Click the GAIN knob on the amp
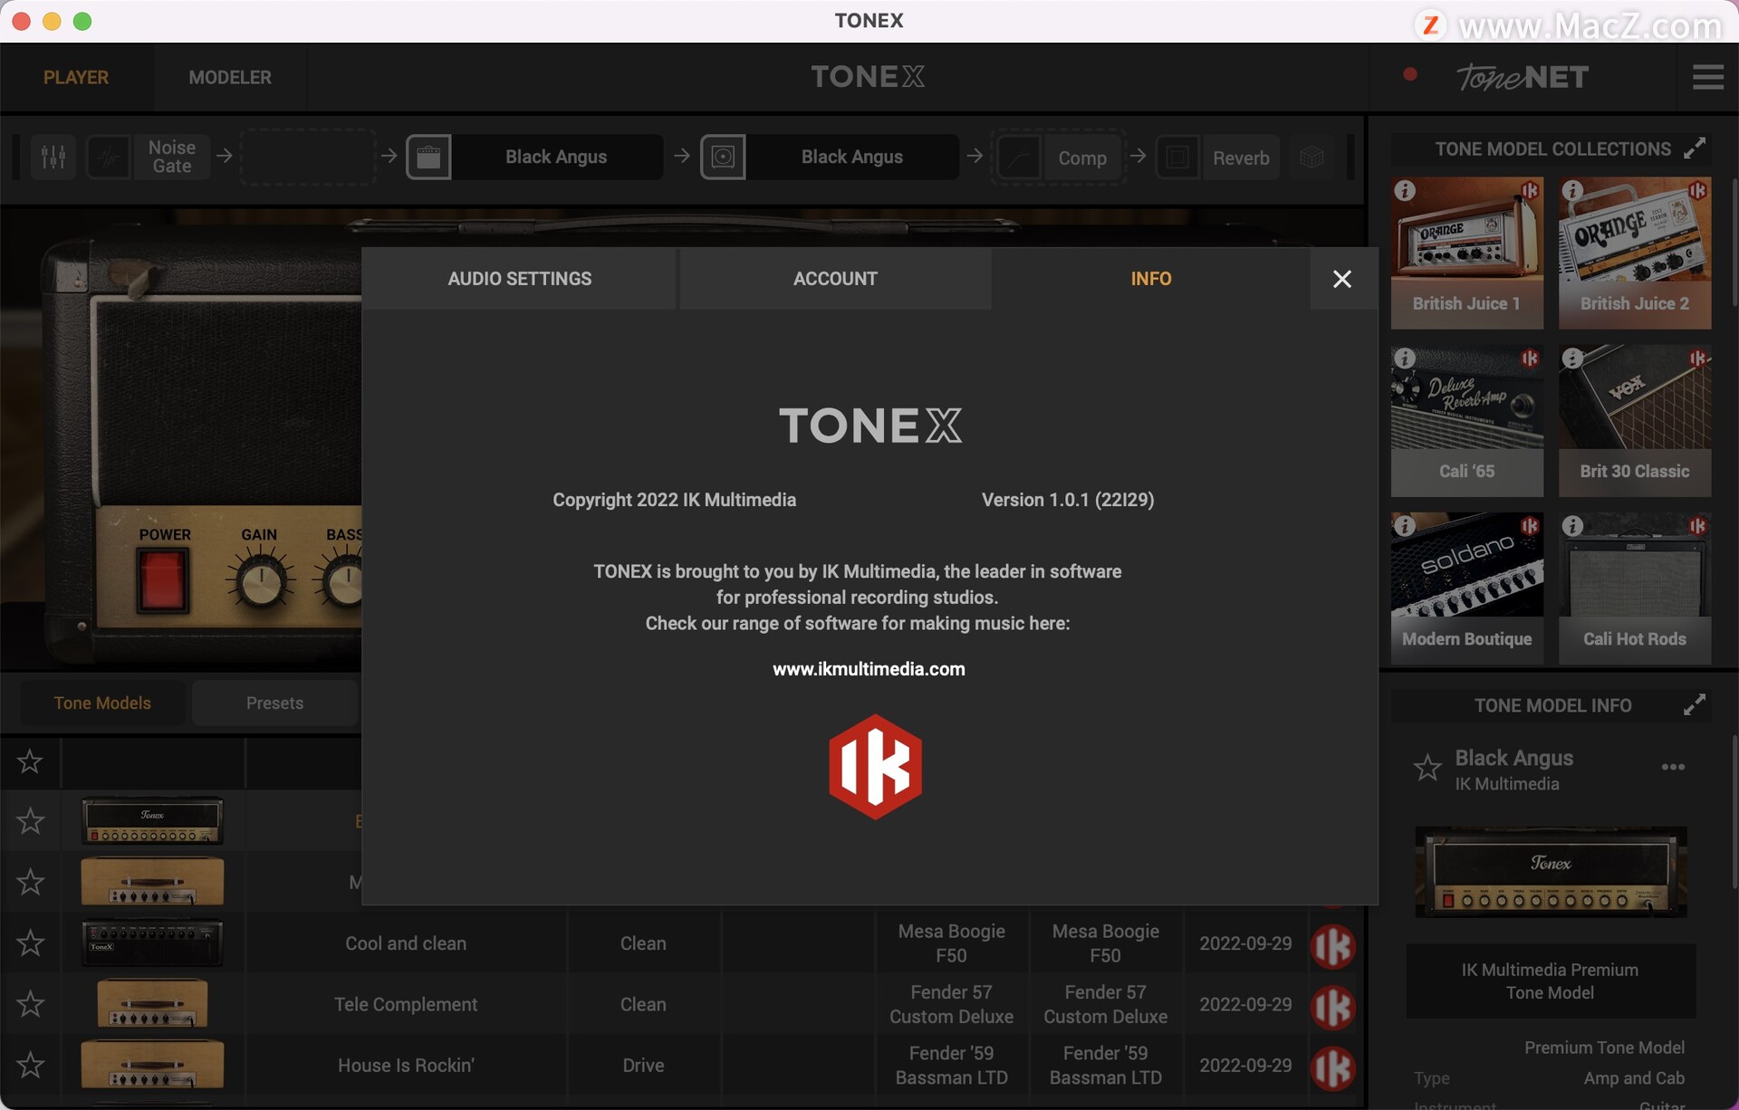This screenshot has height=1110, width=1739. click(261, 582)
